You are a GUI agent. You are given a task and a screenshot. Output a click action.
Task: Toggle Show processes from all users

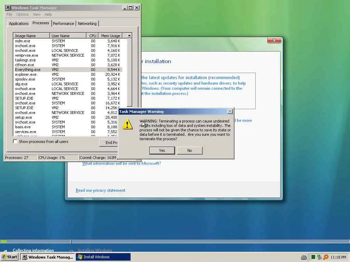point(15,142)
